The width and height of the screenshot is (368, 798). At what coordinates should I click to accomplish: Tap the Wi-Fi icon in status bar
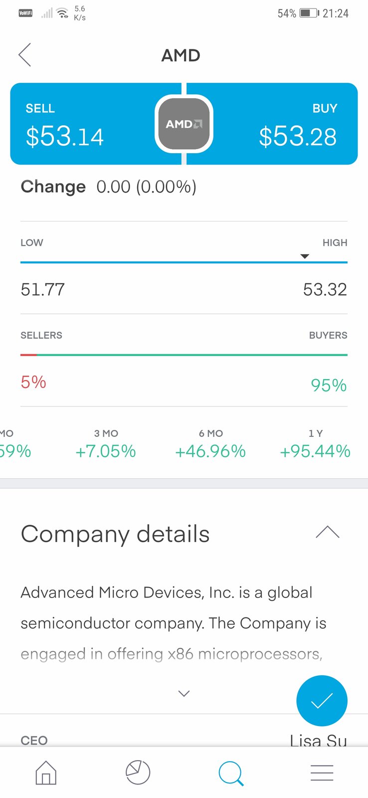pyautogui.click(x=63, y=13)
